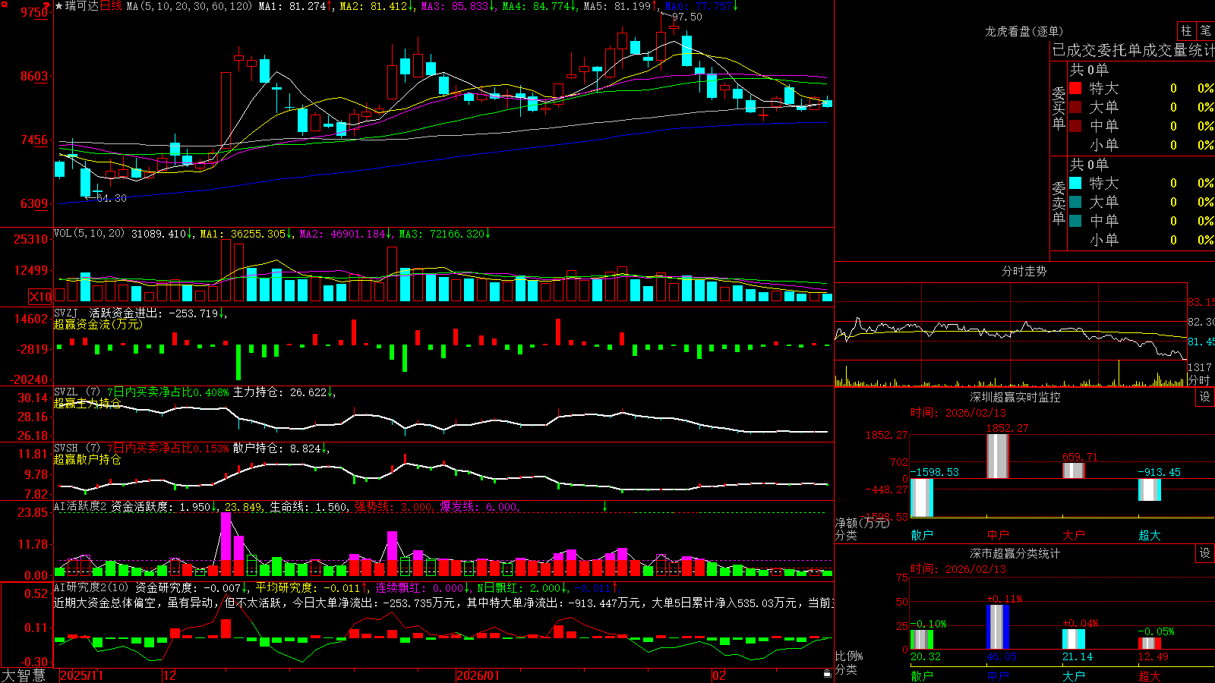
Task: Jump to the 2026/01 marker on the timeline
Action: tap(478, 675)
